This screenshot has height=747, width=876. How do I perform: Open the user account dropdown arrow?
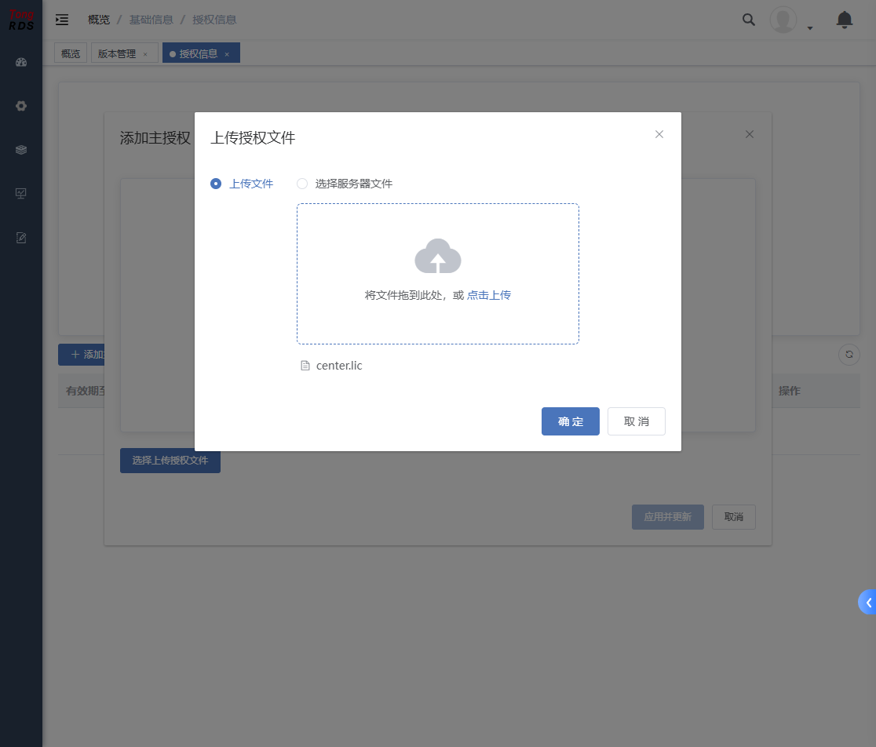coord(810,28)
